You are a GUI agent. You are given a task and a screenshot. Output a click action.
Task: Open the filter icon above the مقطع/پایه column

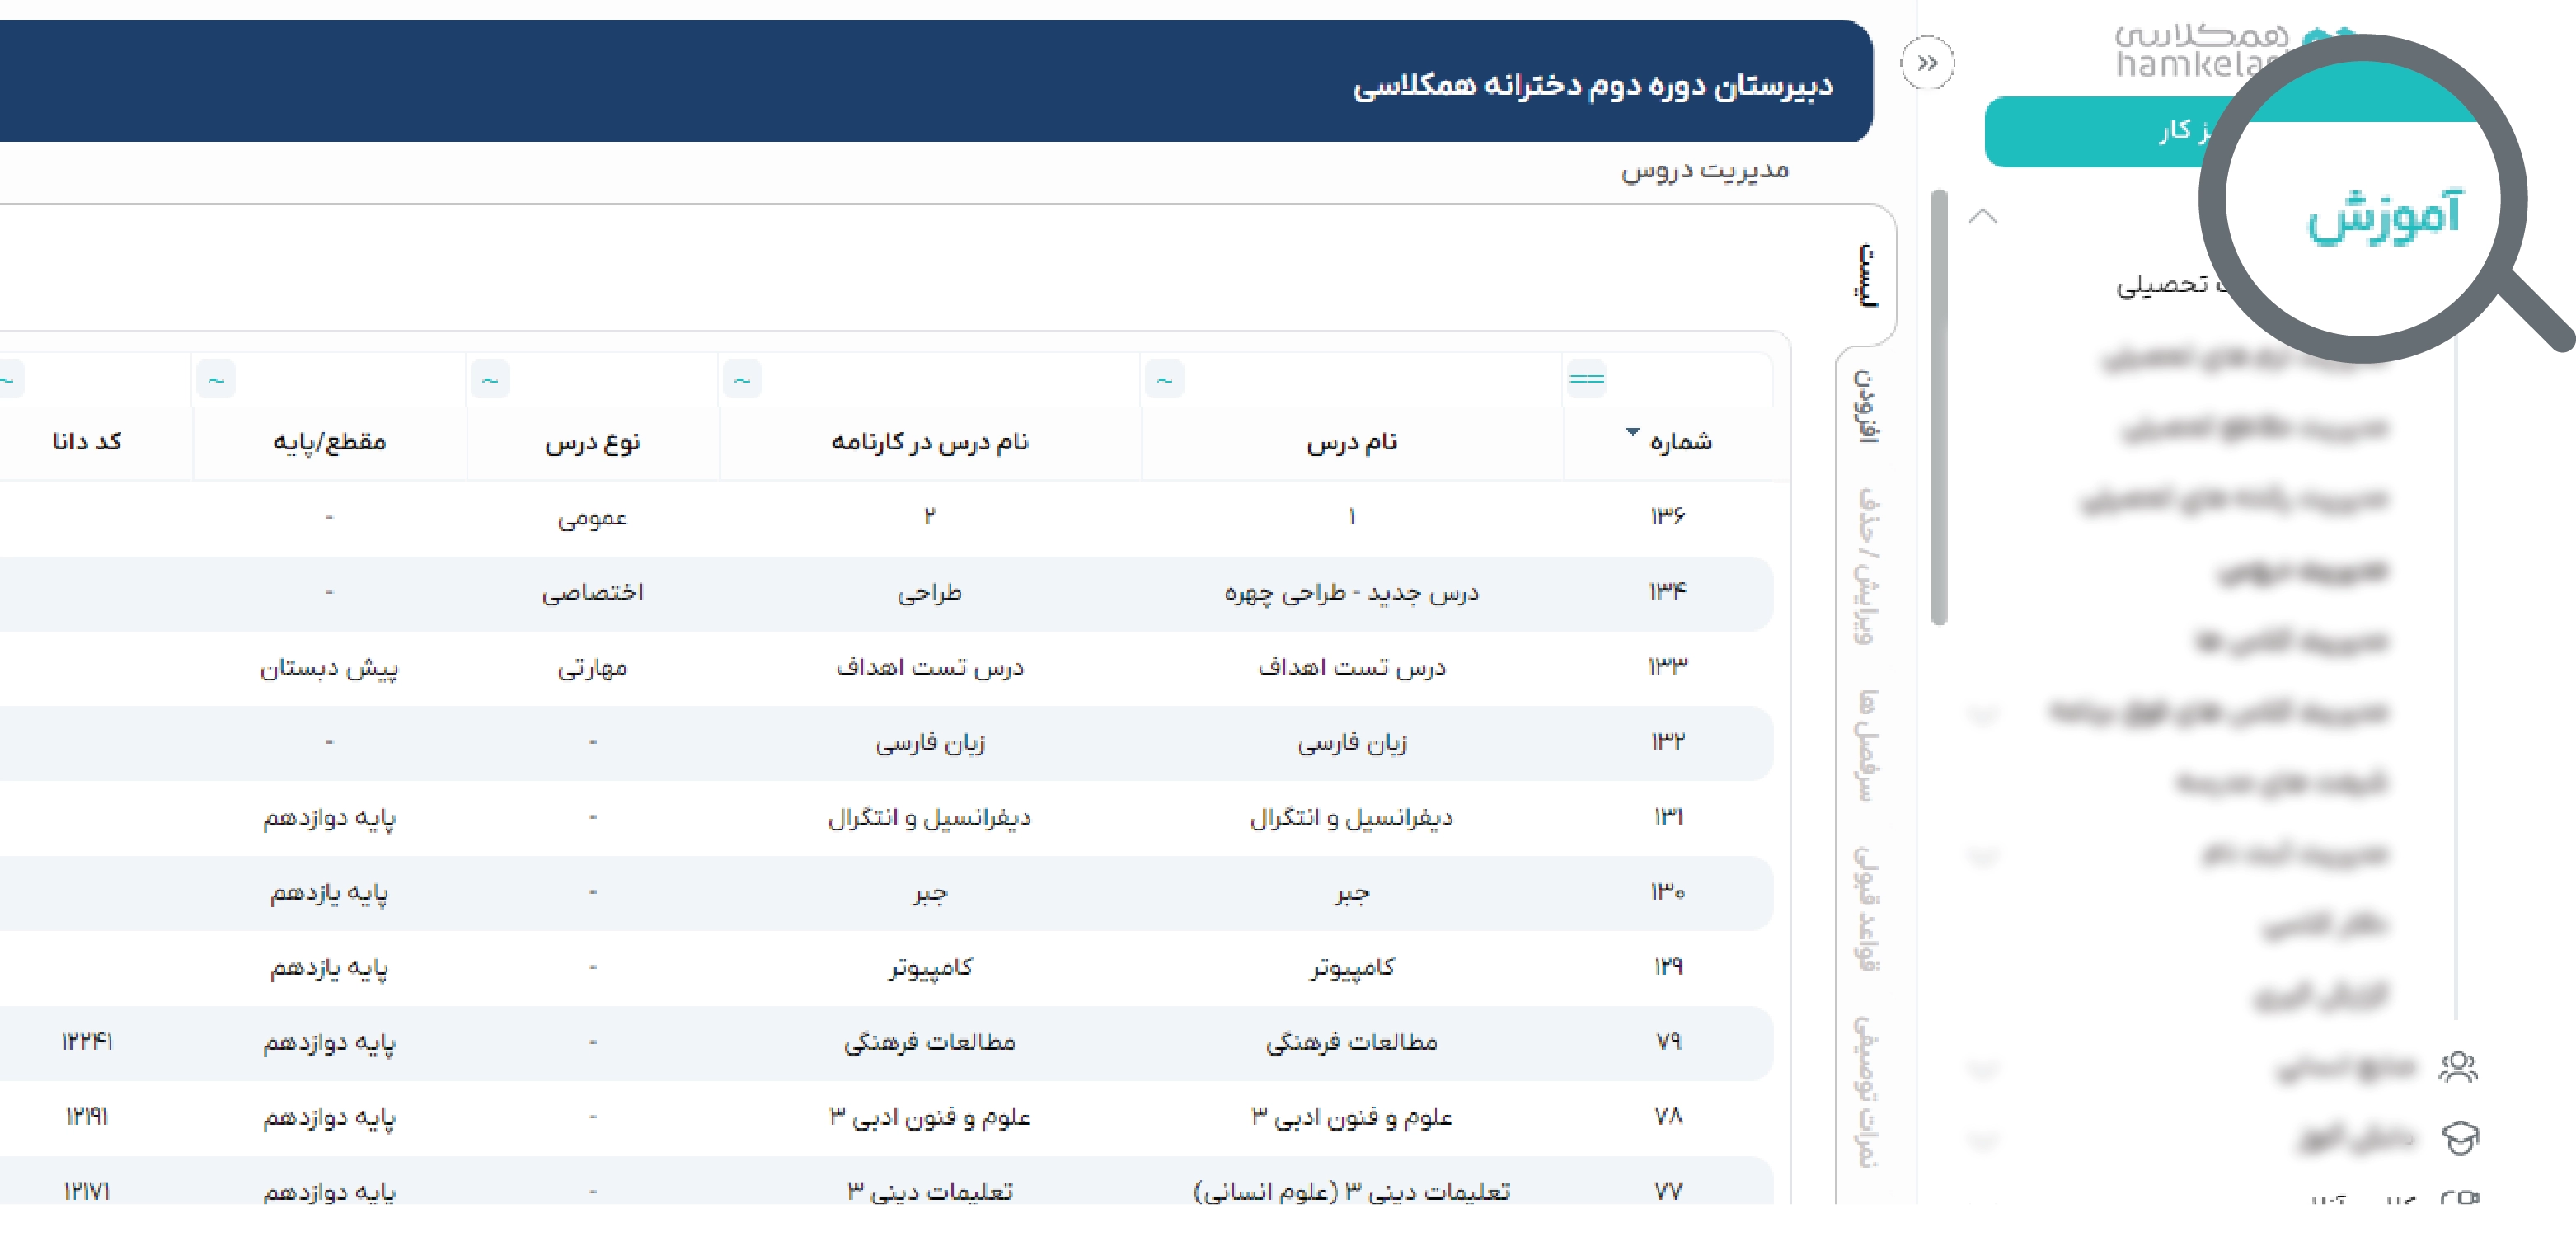click(x=216, y=379)
